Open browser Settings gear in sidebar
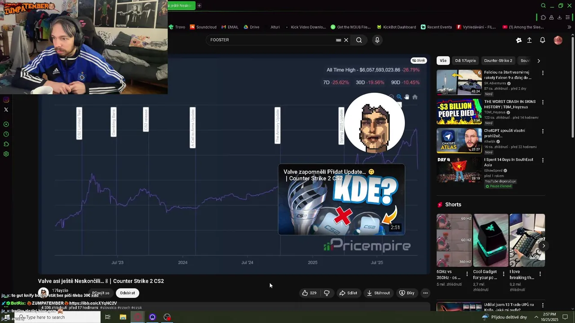 tap(6, 154)
